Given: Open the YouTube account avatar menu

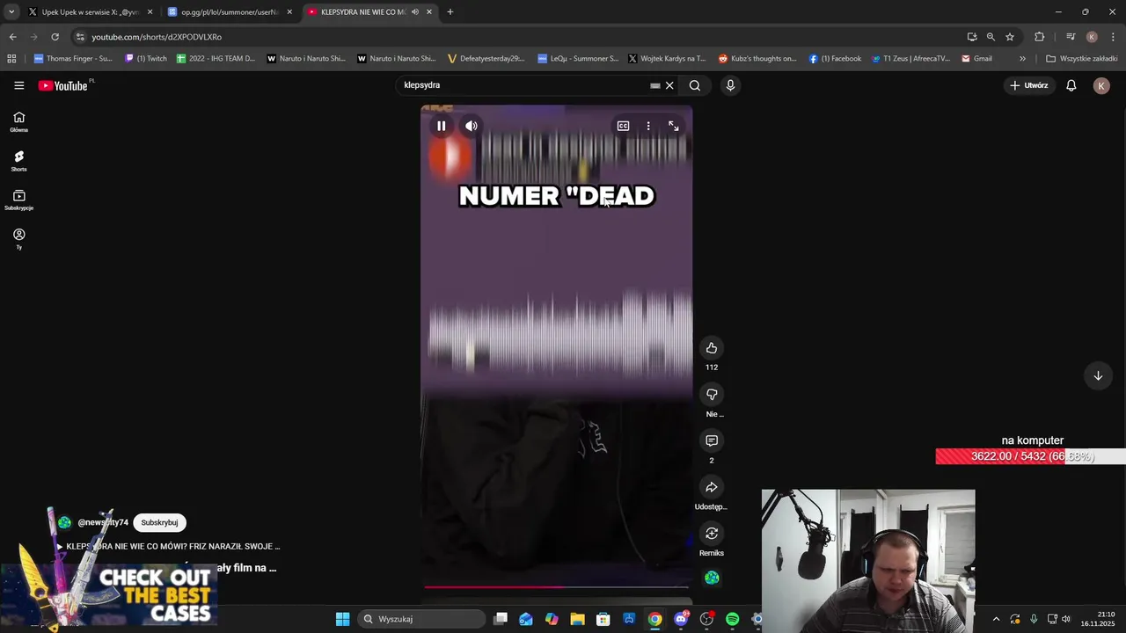Looking at the screenshot, I should pos(1101,85).
